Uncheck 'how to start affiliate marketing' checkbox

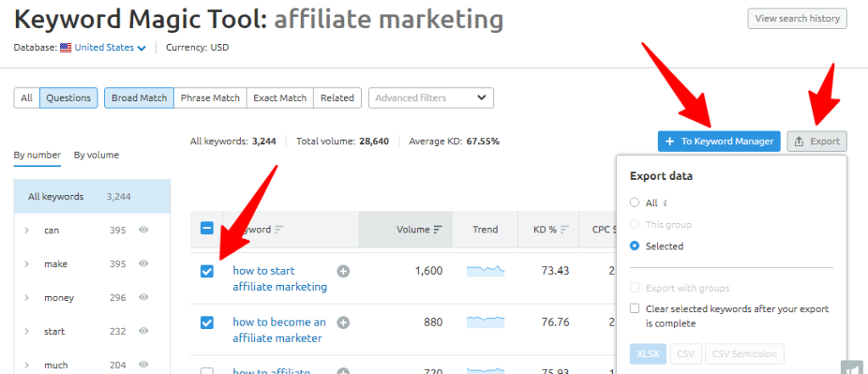coord(207,271)
